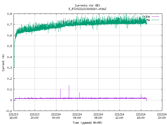Click the purple spike reaching 0.1 A after 00:00

(61, 93)
